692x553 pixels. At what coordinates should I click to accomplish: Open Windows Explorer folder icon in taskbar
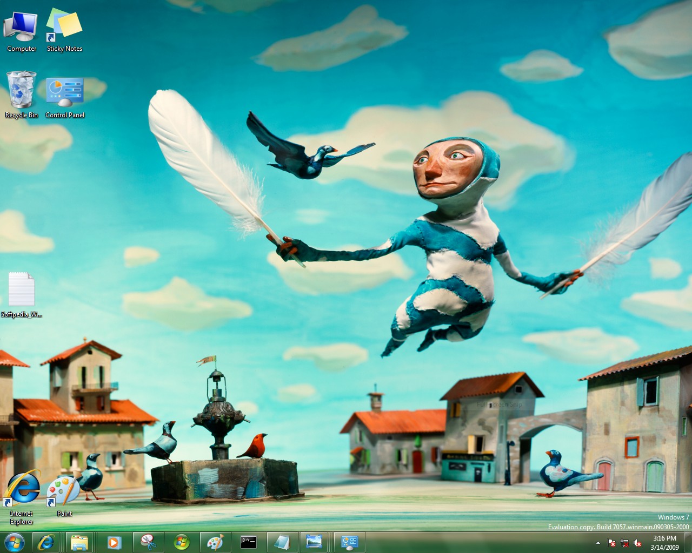[80, 542]
